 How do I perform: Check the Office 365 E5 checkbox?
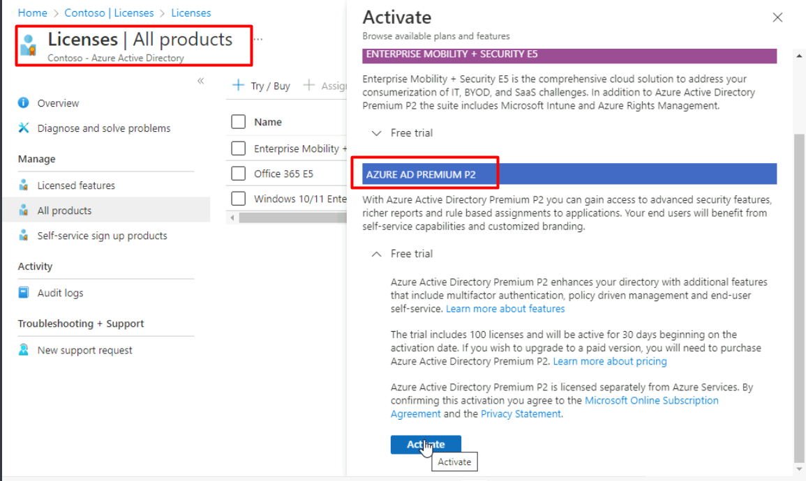[x=238, y=174]
